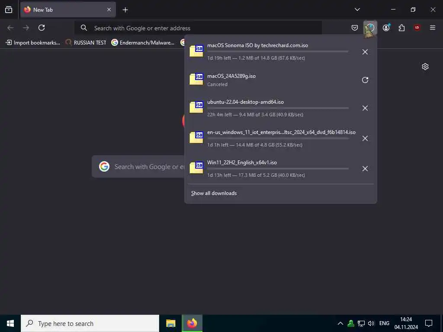Image resolution: width=443 pixels, height=332 pixels.
Task: Click the Google logo in search box
Action: 104,166
